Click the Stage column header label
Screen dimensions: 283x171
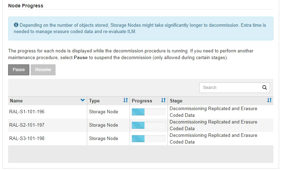pos(176,101)
